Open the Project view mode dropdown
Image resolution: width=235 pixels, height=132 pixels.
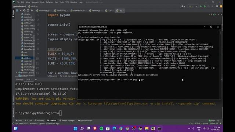19,11
